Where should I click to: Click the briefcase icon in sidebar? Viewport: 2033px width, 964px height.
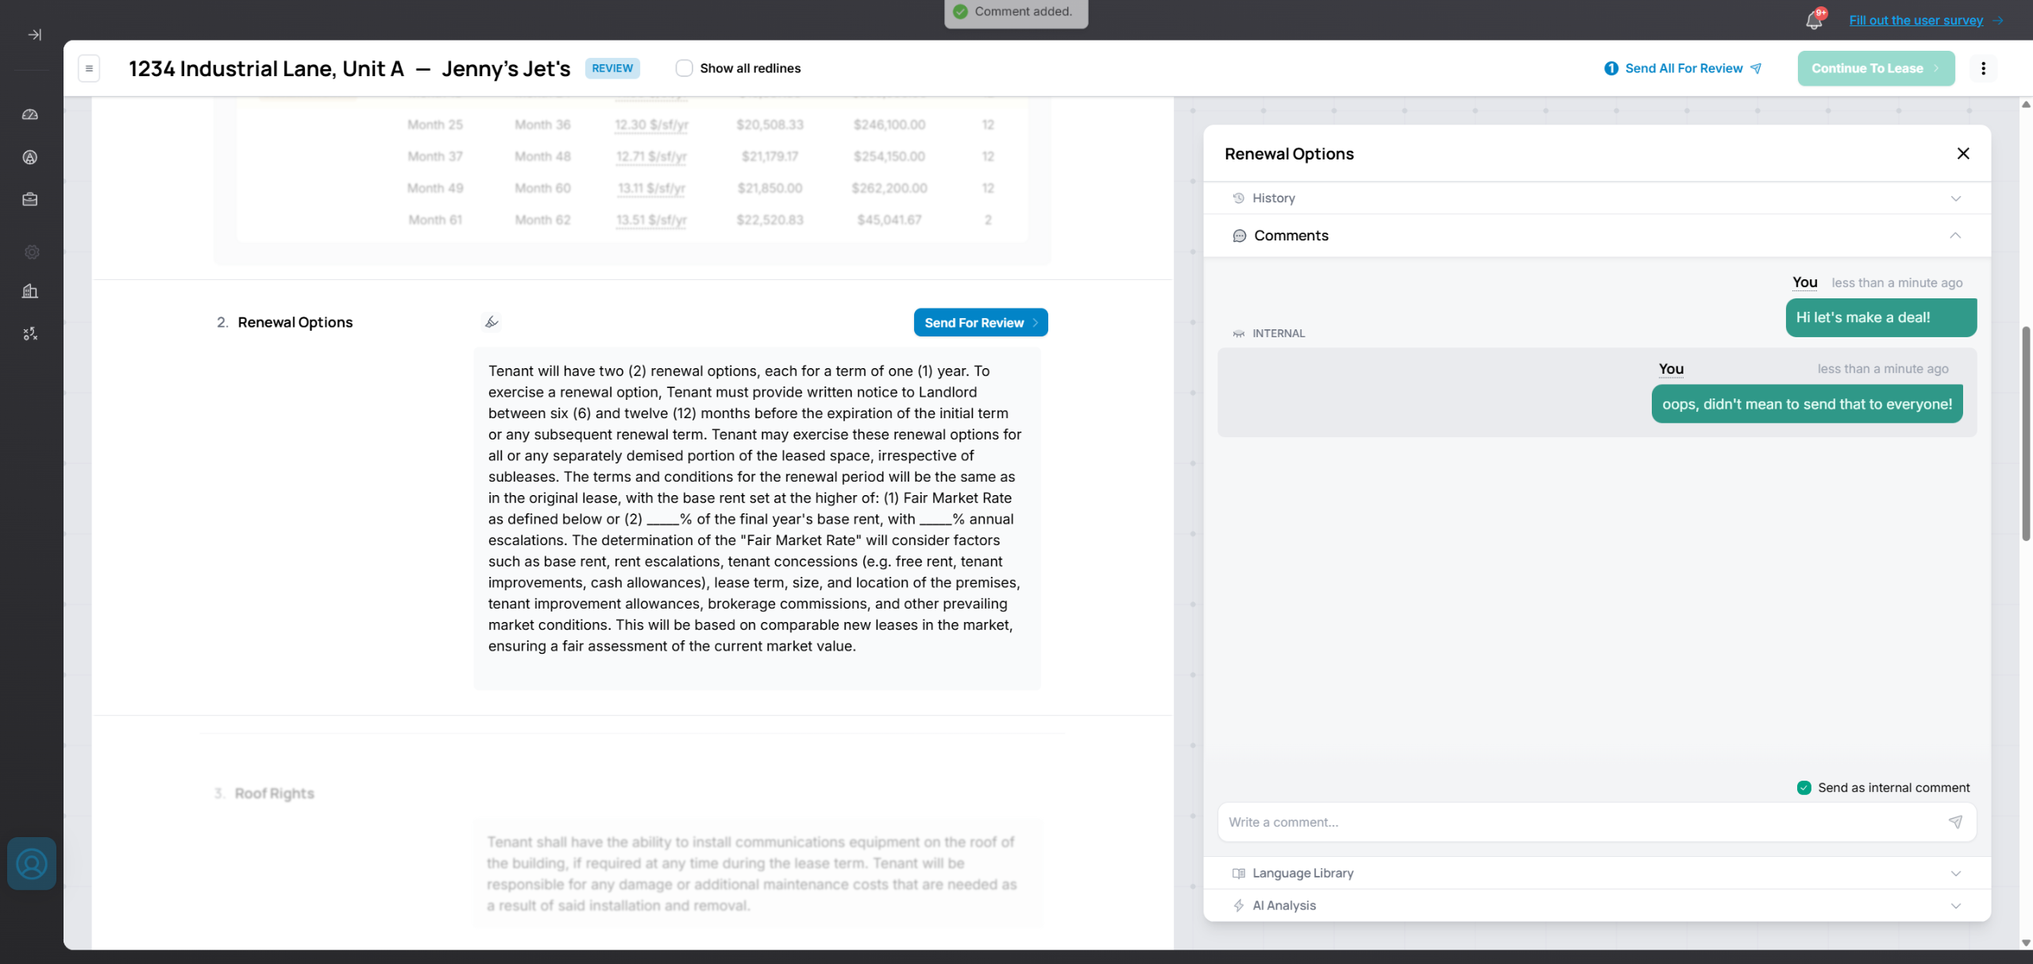30,200
